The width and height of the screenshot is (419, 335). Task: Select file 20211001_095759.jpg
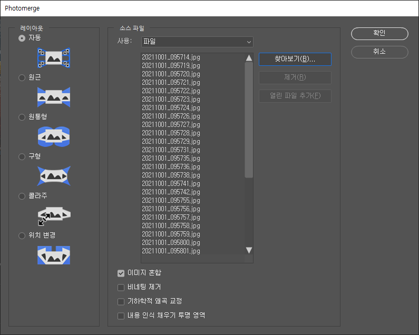(171, 234)
